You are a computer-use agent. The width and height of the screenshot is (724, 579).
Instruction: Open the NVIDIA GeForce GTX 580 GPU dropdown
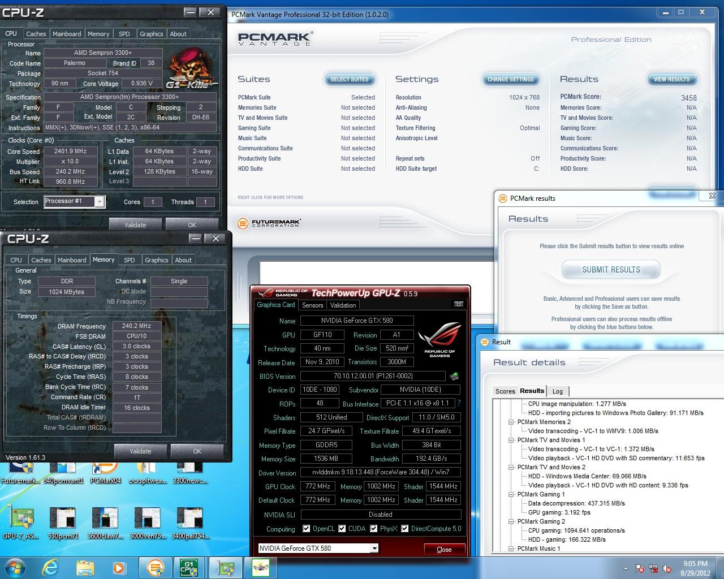click(318, 548)
